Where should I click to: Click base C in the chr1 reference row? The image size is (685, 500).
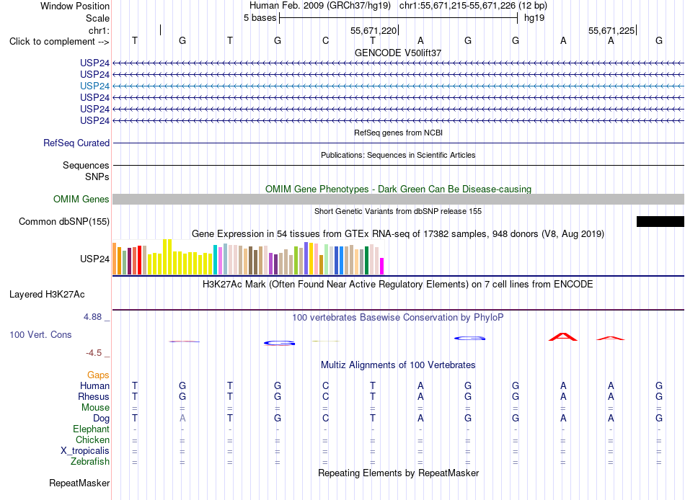pos(325,40)
